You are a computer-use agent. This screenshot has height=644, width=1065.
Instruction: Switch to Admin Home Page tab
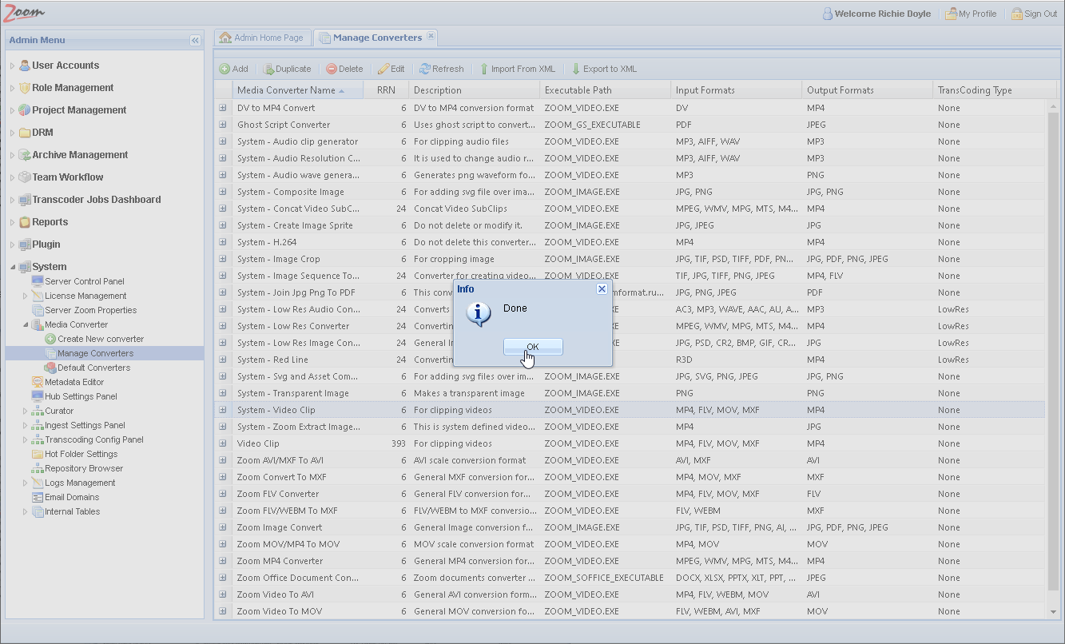click(262, 38)
